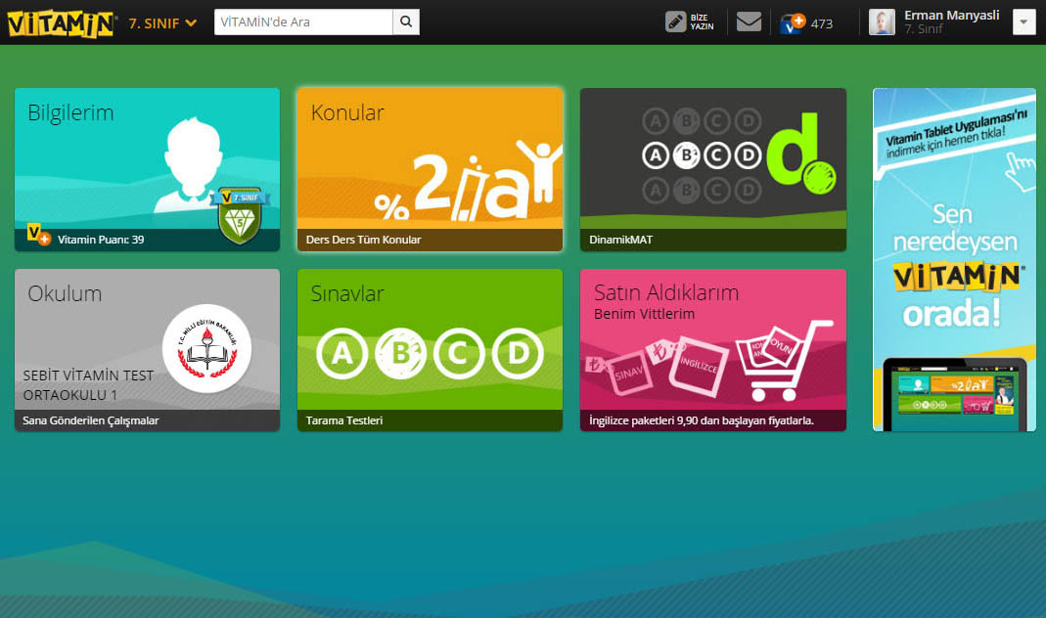The width and height of the screenshot is (1046, 618).
Task: Click the Vitamin Puanı V-plus icon
Action: pos(39,235)
